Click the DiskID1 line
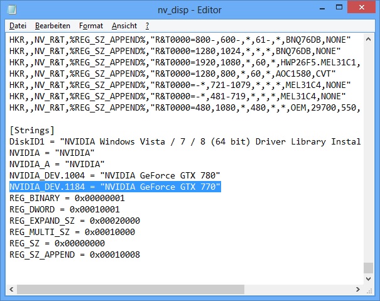The height and width of the screenshot is (301, 380). point(185,141)
